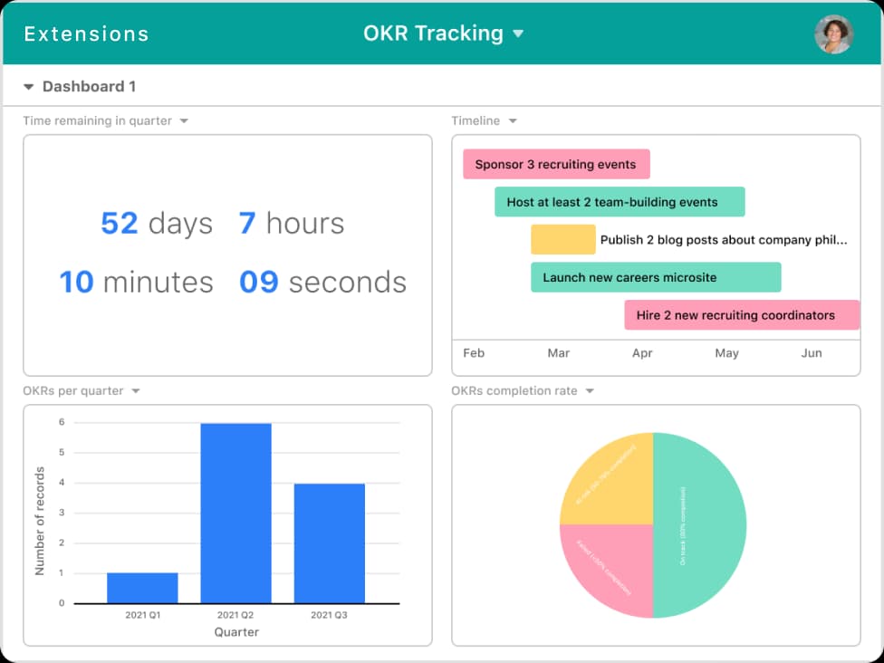Open OKRs completion rate dropdown arrow
884x663 pixels.
[x=590, y=390]
